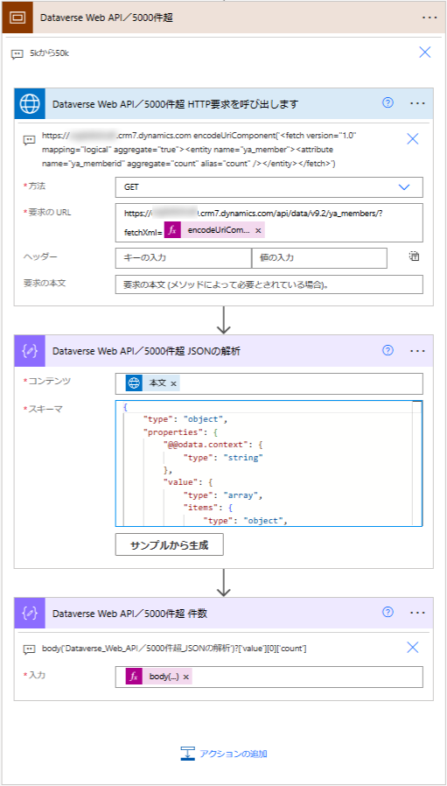Open help for the 件数 action
The width and height of the screenshot is (447, 786).
coord(388,612)
